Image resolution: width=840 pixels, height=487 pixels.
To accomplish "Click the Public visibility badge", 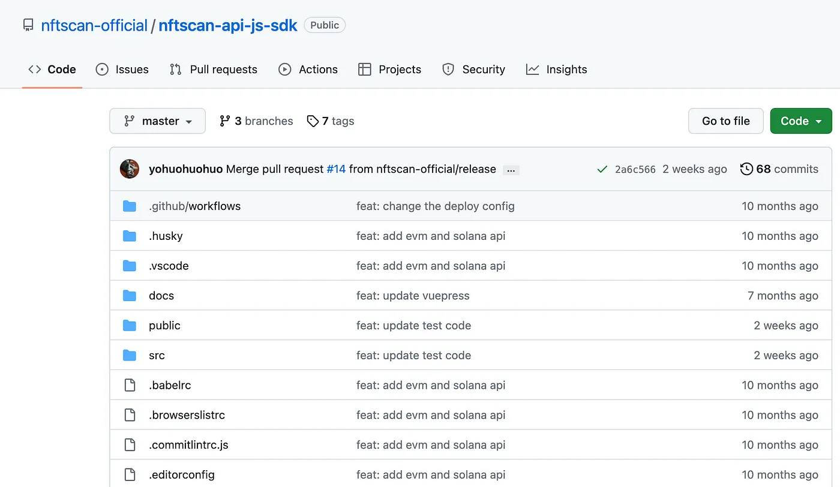I will click(x=325, y=25).
